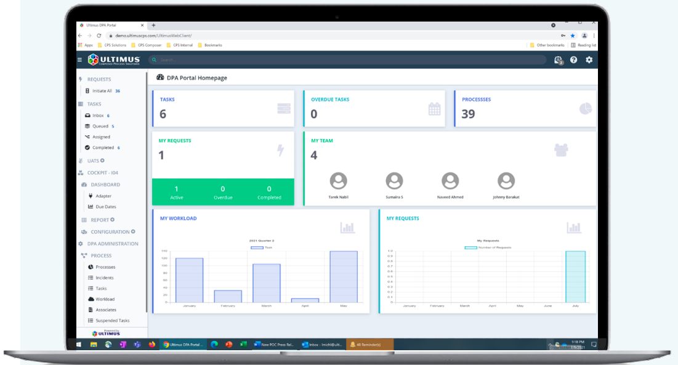The image size is (678, 365).
Task: Open the settings gear in header
Action: [589, 60]
